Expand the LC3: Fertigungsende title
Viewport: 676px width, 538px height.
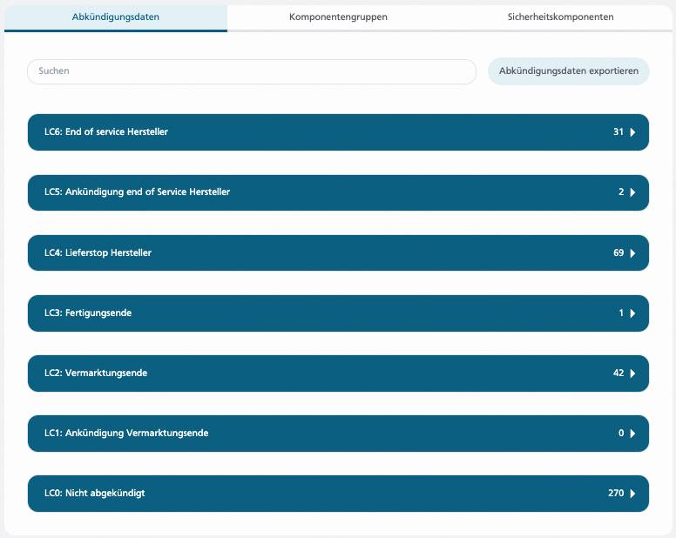pos(88,313)
